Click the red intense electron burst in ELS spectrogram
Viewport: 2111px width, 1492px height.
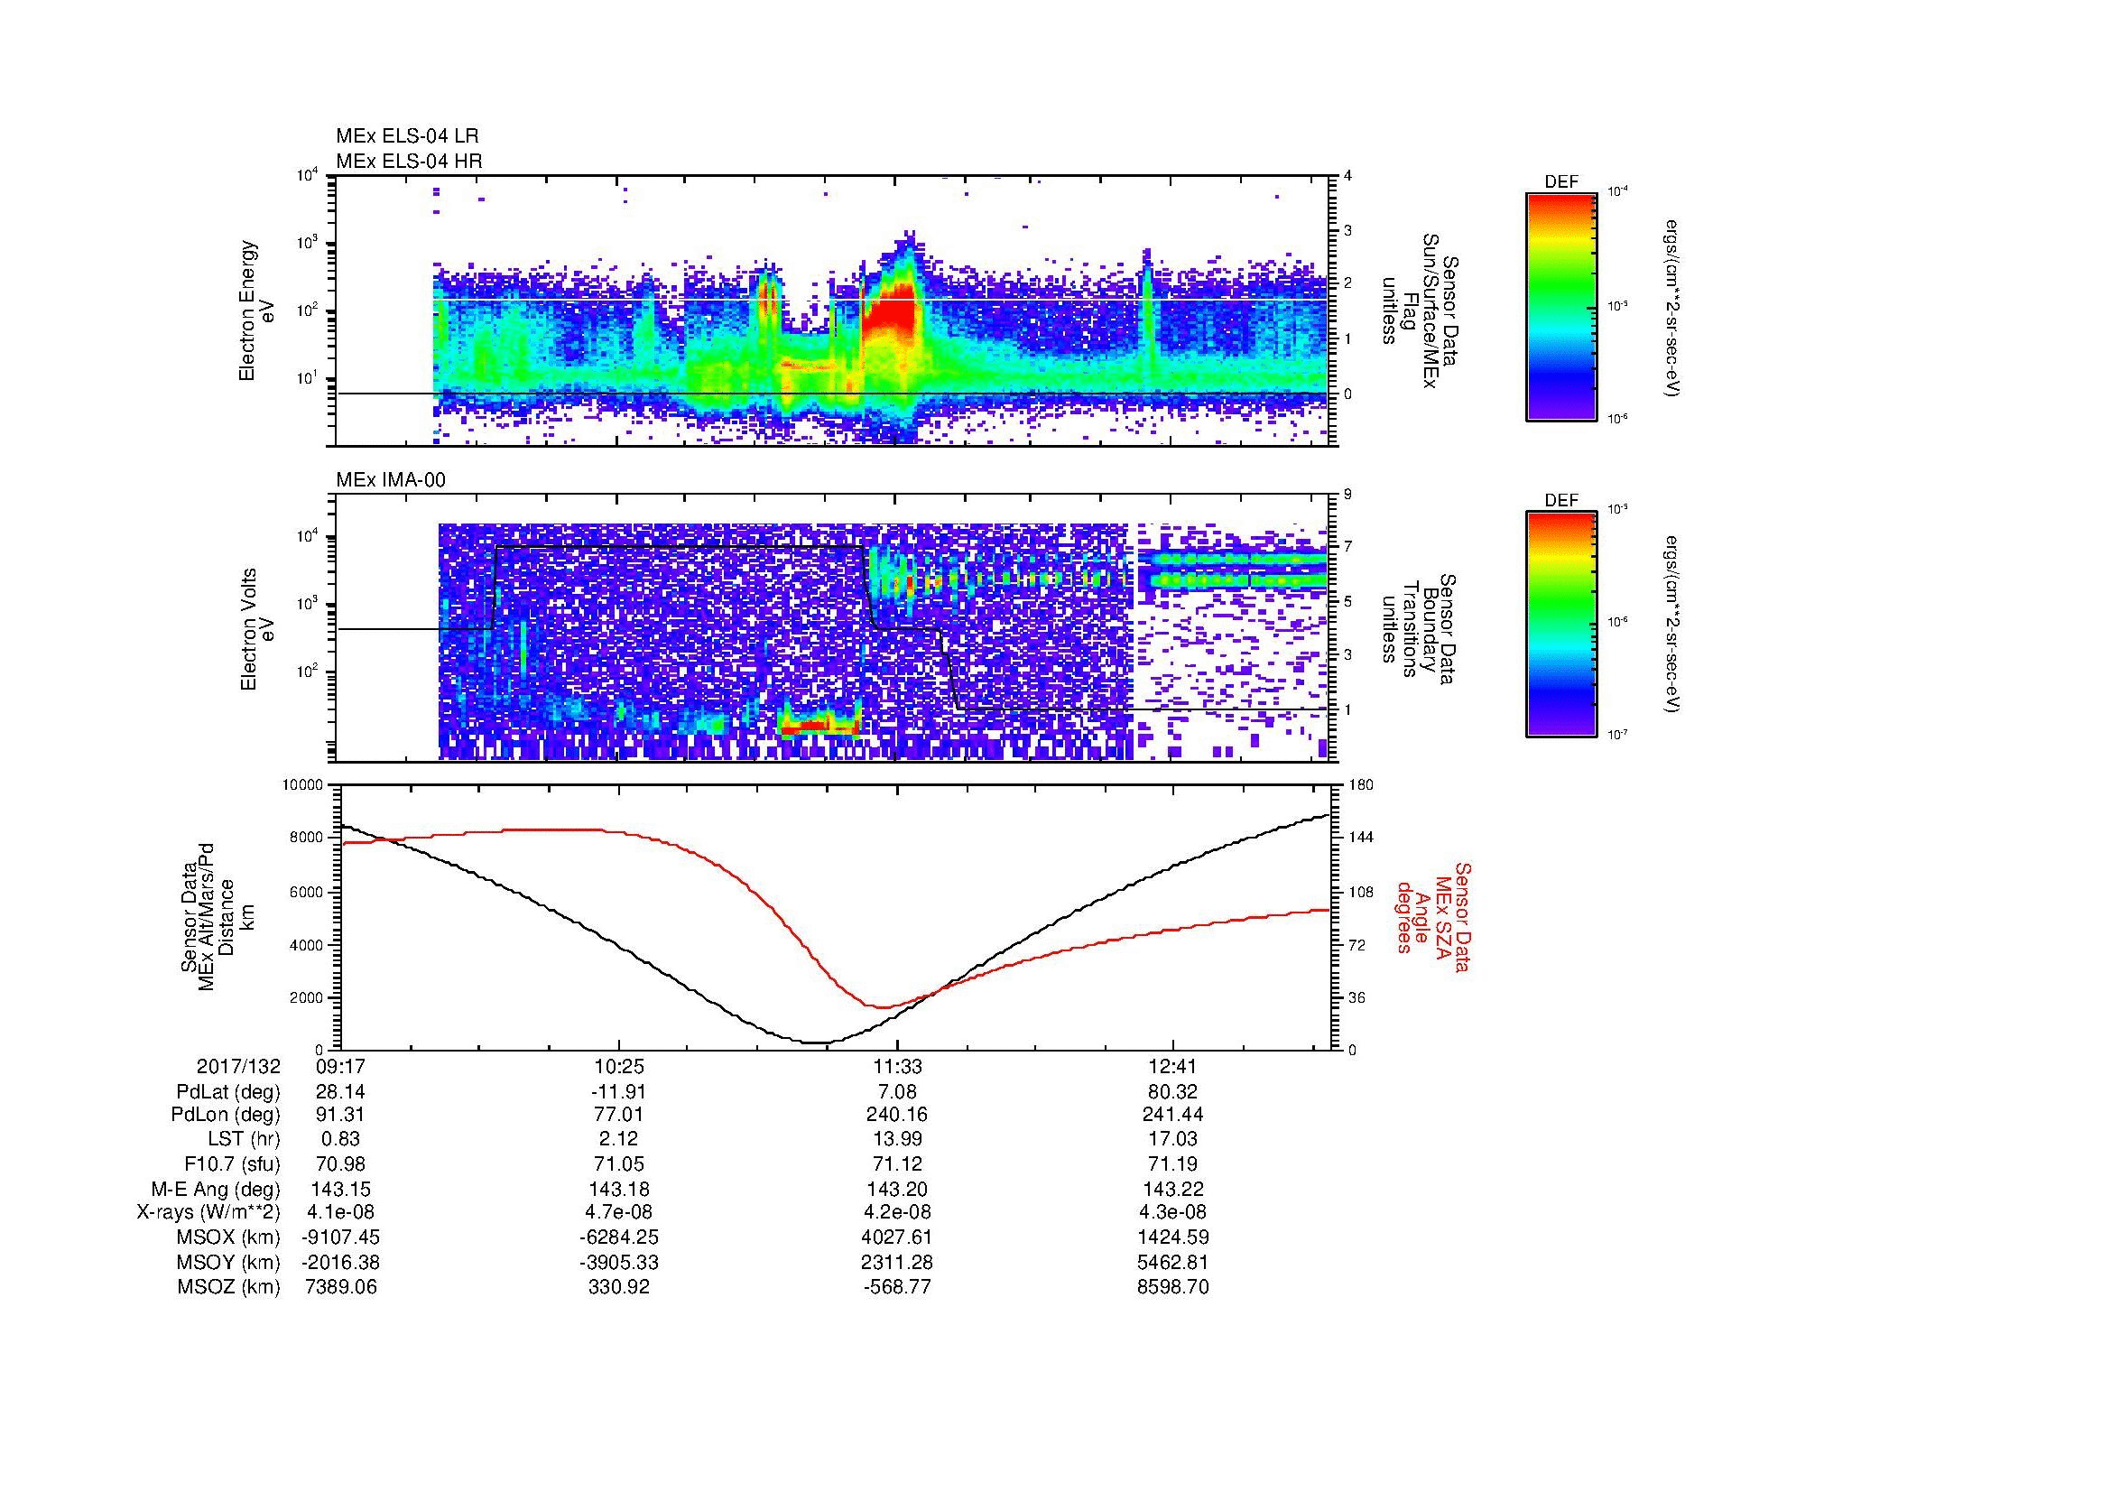coord(890,312)
